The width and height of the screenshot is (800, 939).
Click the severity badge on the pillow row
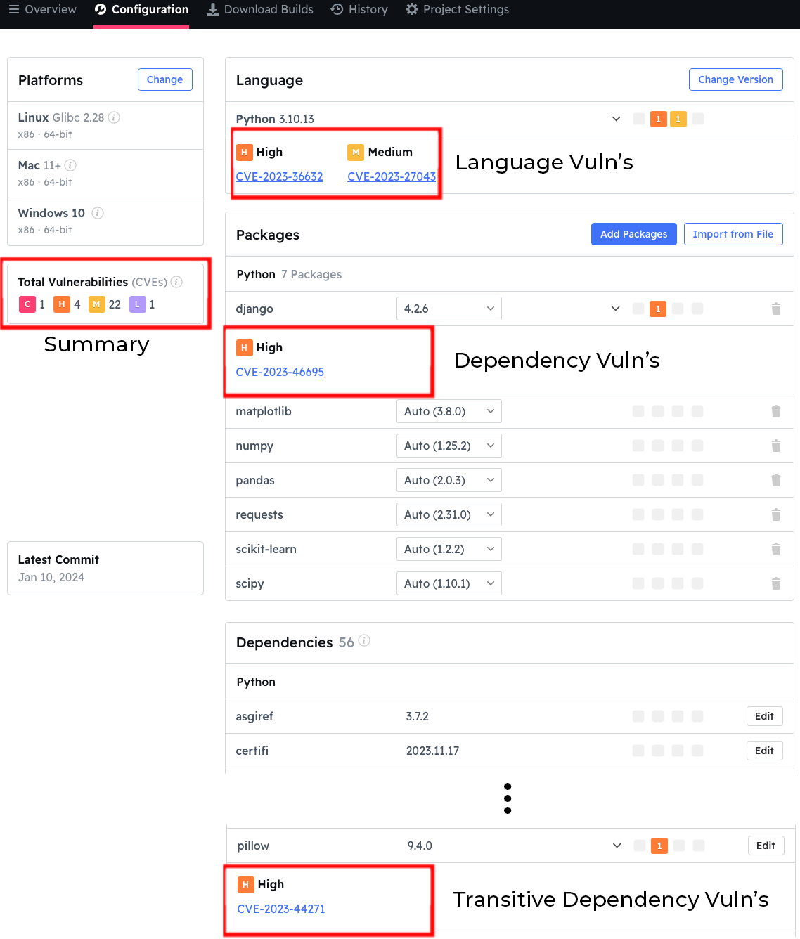[x=659, y=846]
